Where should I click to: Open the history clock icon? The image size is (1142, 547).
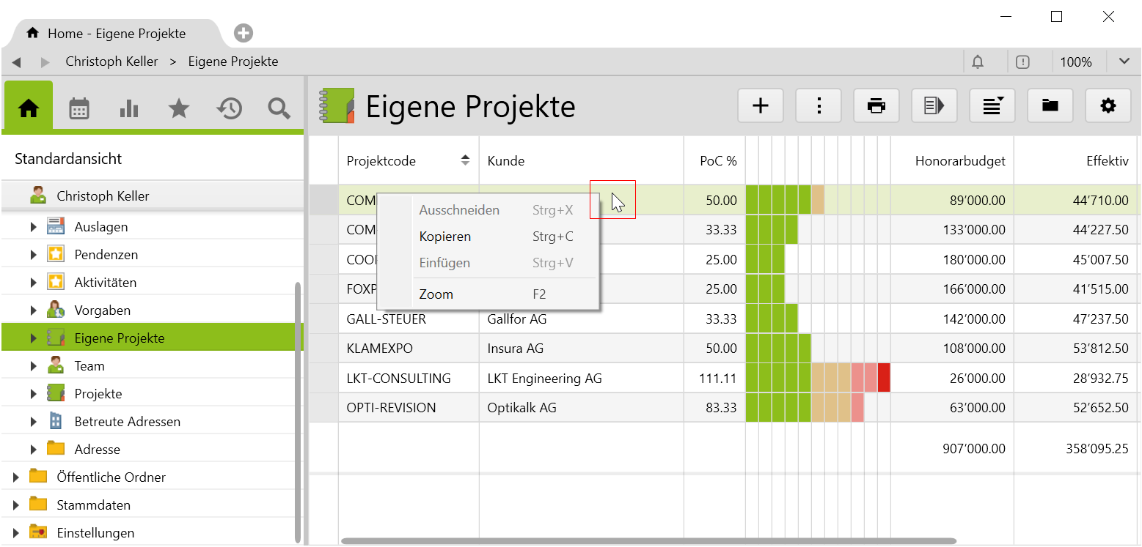pos(229,108)
